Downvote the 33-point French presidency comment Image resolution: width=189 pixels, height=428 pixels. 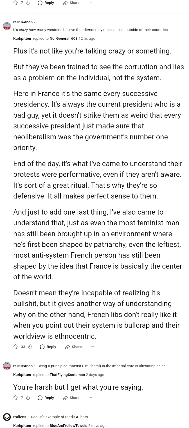pos(31,347)
